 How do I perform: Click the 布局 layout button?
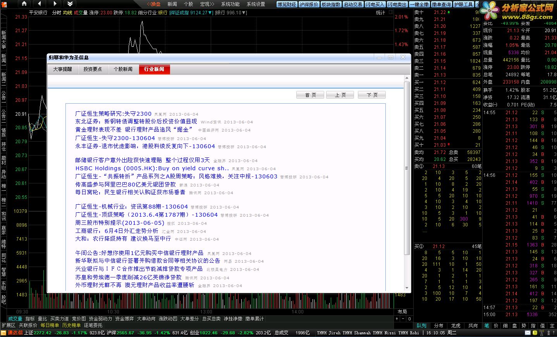[x=402, y=312]
